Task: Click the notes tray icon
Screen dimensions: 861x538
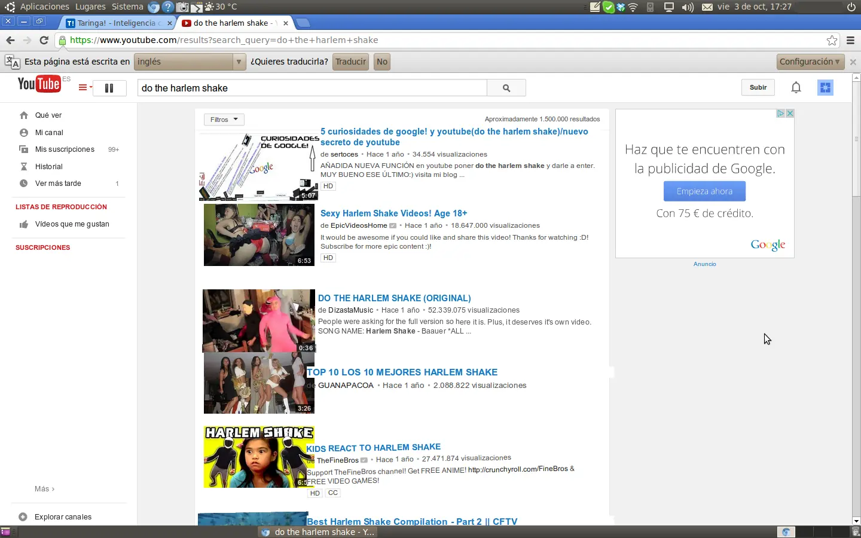Action: (595, 7)
